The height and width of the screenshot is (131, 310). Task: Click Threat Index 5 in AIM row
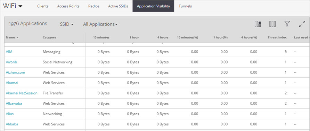point(285,52)
